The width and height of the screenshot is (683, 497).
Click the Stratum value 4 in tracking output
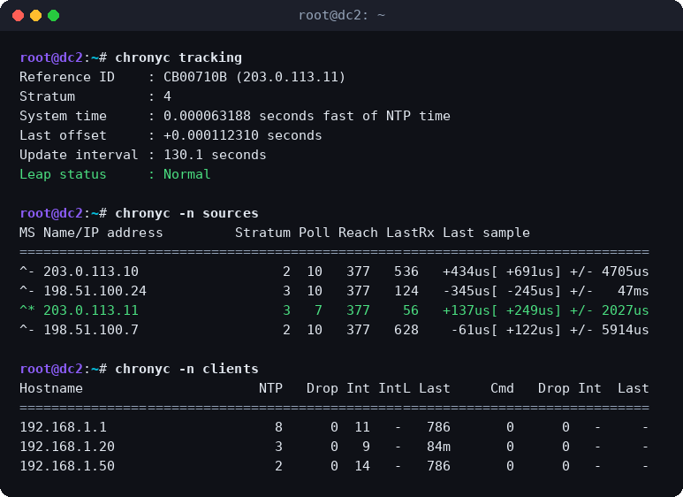167,96
